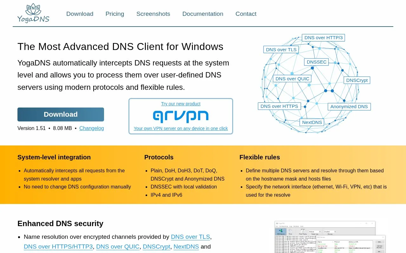Click 'No need to change DNS configuration manually'

(77, 187)
